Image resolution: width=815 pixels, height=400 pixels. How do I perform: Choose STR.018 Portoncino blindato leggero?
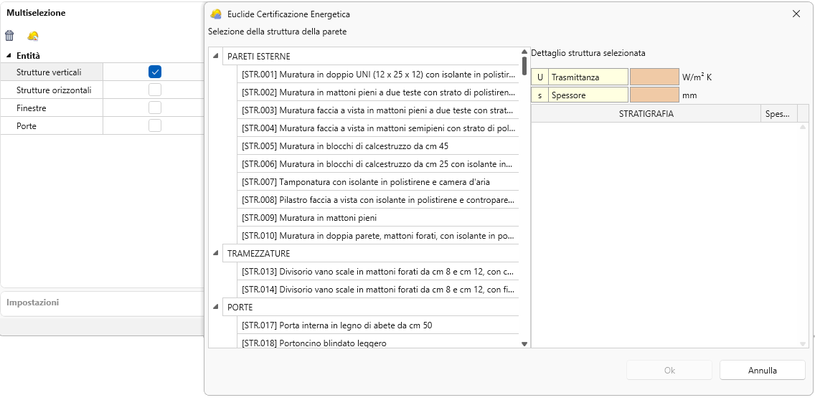pyautogui.click(x=378, y=343)
